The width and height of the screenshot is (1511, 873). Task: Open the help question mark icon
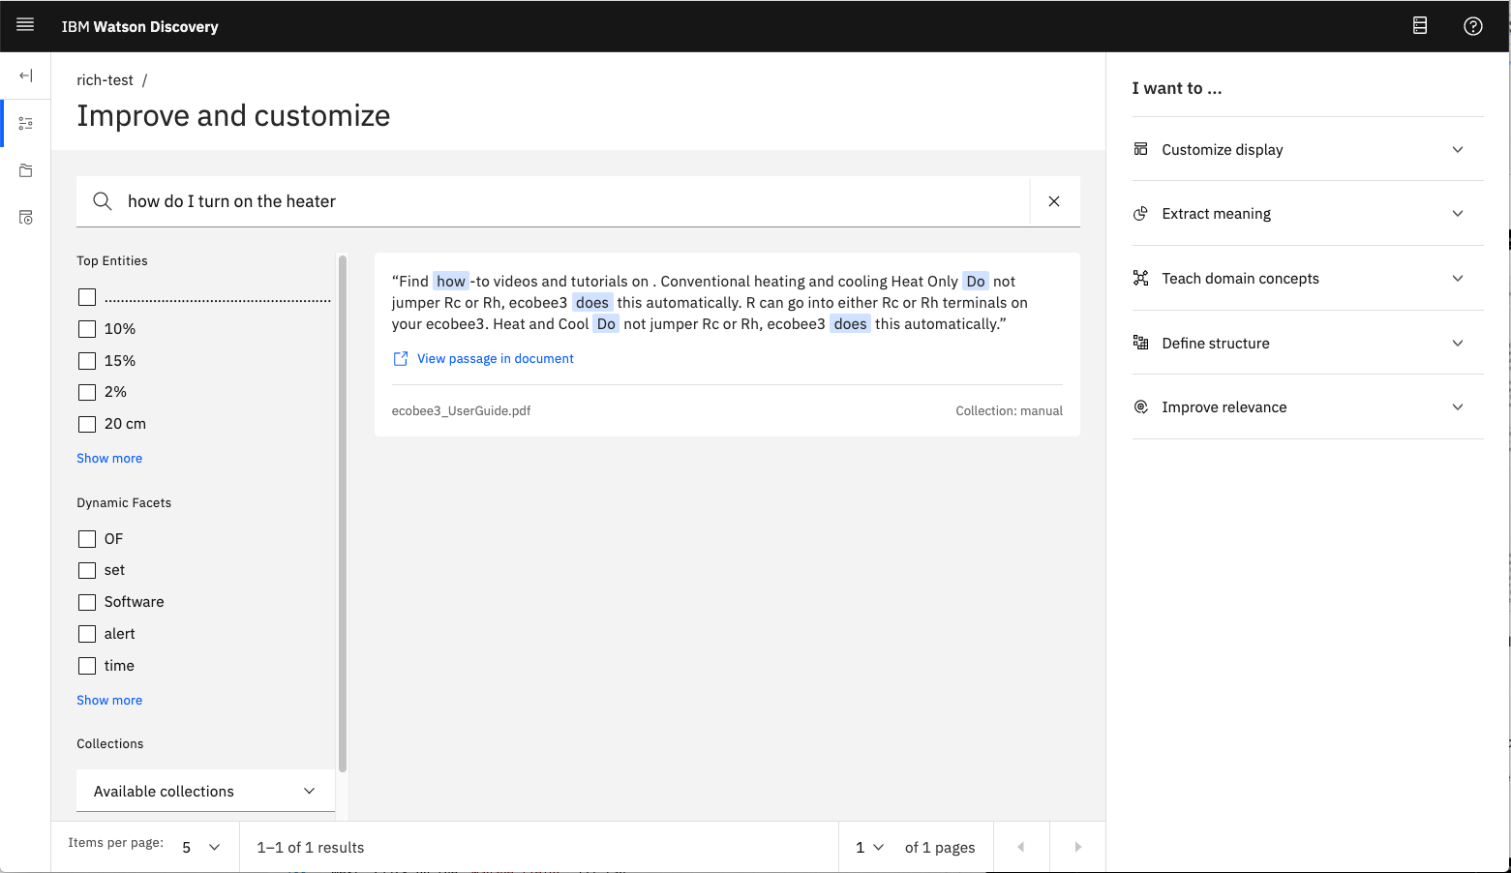(x=1473, y=26)
